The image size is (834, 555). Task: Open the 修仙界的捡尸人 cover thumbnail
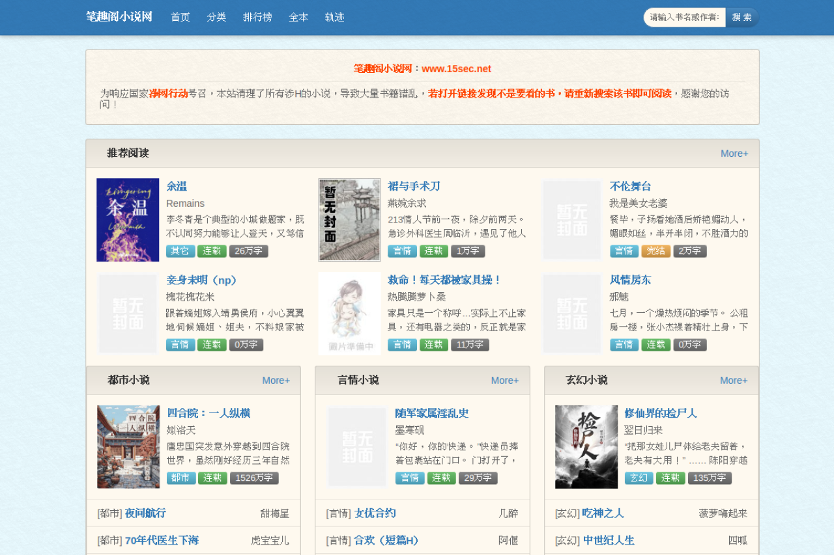(586, 447)
